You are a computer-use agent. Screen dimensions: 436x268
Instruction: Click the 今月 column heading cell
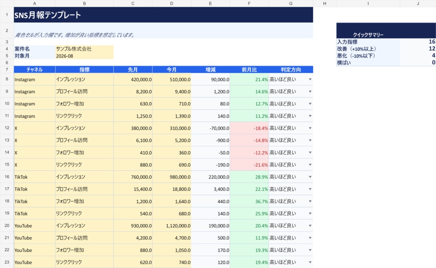[172, 69]
